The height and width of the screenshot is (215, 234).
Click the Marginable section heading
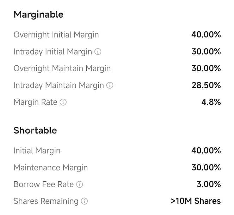(38, 15)
